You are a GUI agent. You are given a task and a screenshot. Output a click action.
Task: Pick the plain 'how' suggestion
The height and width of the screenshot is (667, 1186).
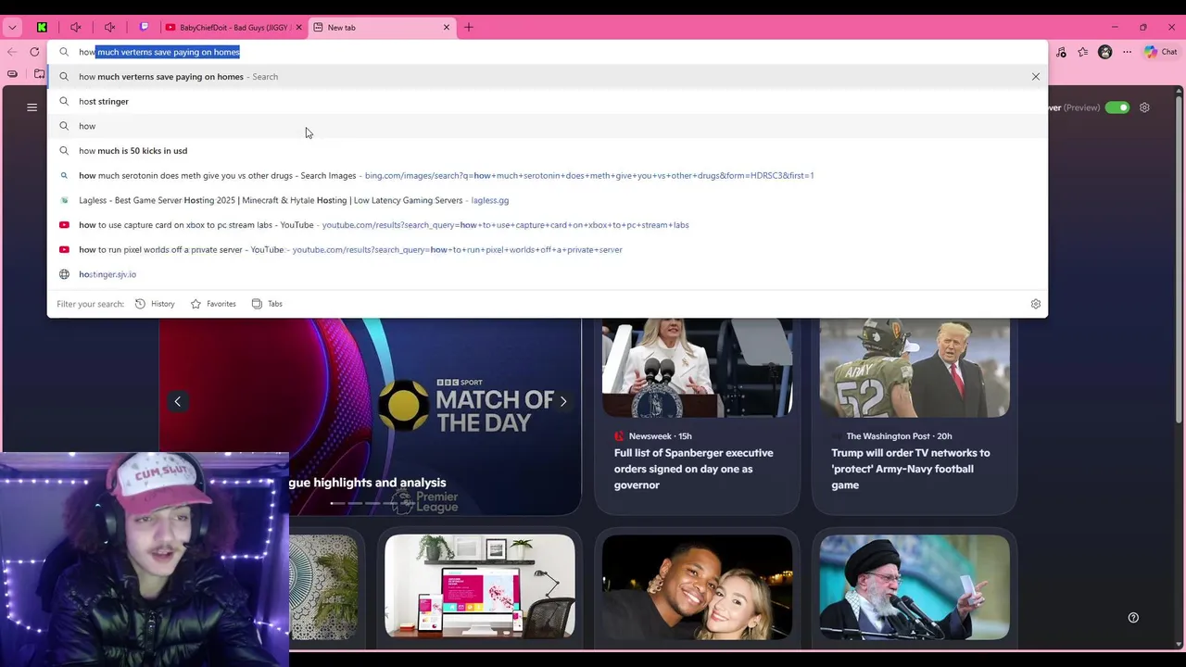(547, 126)
